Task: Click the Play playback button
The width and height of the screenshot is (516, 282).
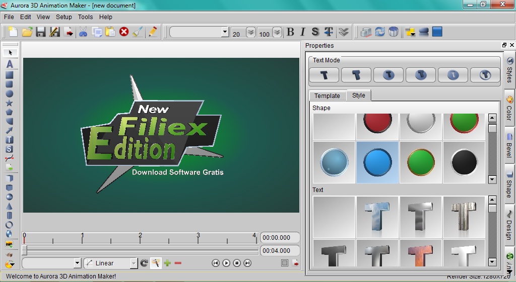Action: (226, 263)
